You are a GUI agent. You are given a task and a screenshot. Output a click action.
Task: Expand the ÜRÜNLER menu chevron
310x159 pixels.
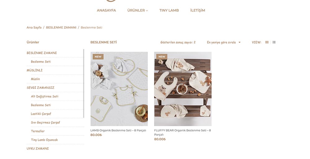click(x=147, y=11)
